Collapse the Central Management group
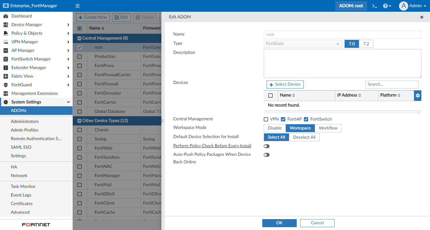 tap(79, 38)
